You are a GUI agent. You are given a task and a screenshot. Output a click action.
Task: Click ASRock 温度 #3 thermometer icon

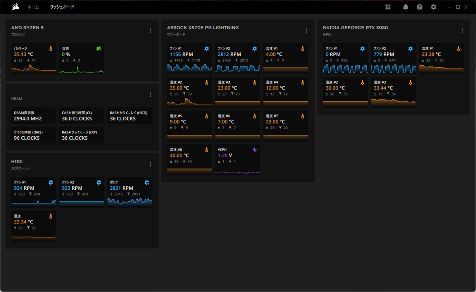coord(254,82)
